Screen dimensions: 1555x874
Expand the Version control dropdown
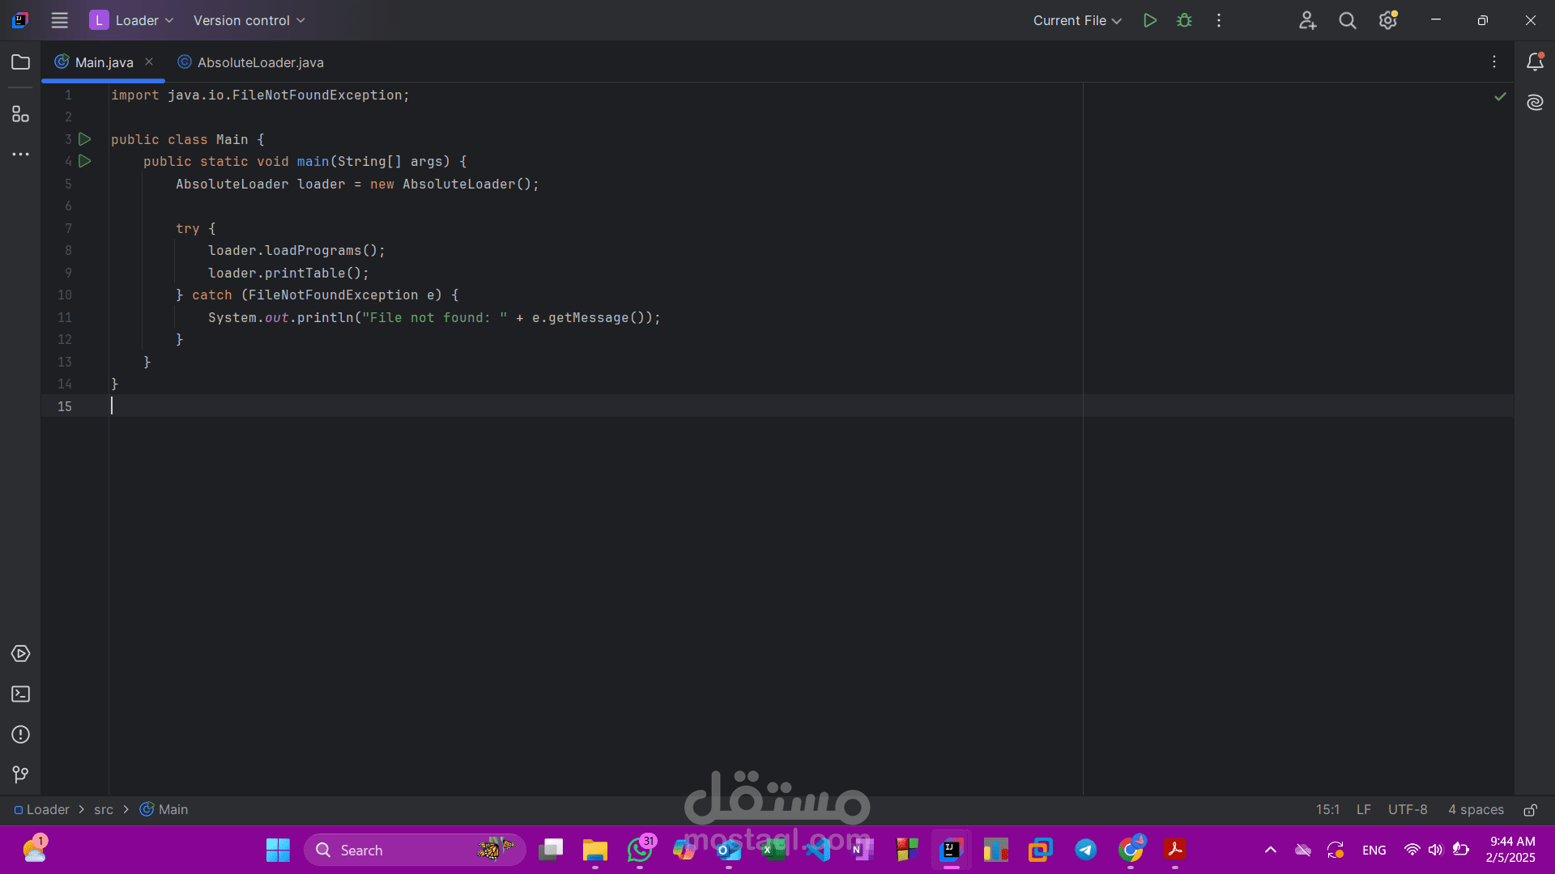[249, 20]
